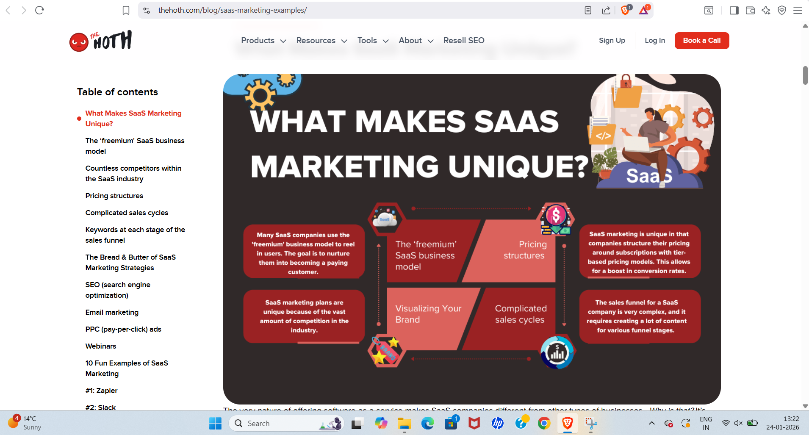The image size is (809, 435).
Task: Open the Brave VPN shield icon
Action: pyautogui.click(x=781, y=10)
